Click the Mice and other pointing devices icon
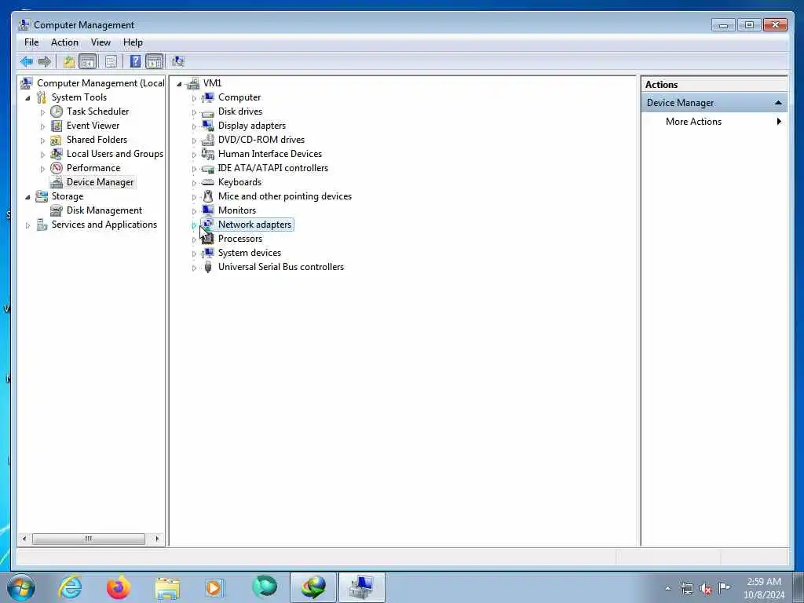This screenshot has height=603, width=804. [x=207, y=196]
